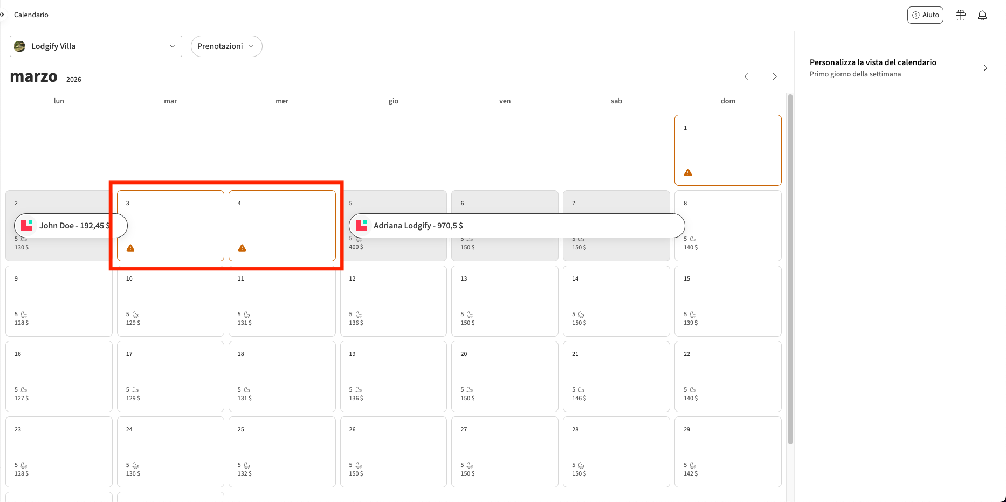Click the Aiuto help button

pos(925,15)
